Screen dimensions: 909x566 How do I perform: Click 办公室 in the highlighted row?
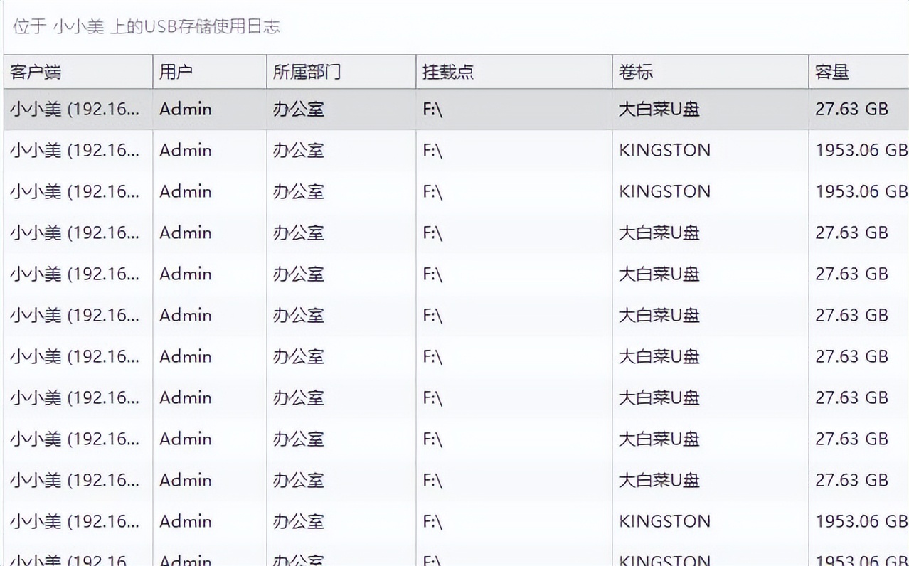coord(298,110)
